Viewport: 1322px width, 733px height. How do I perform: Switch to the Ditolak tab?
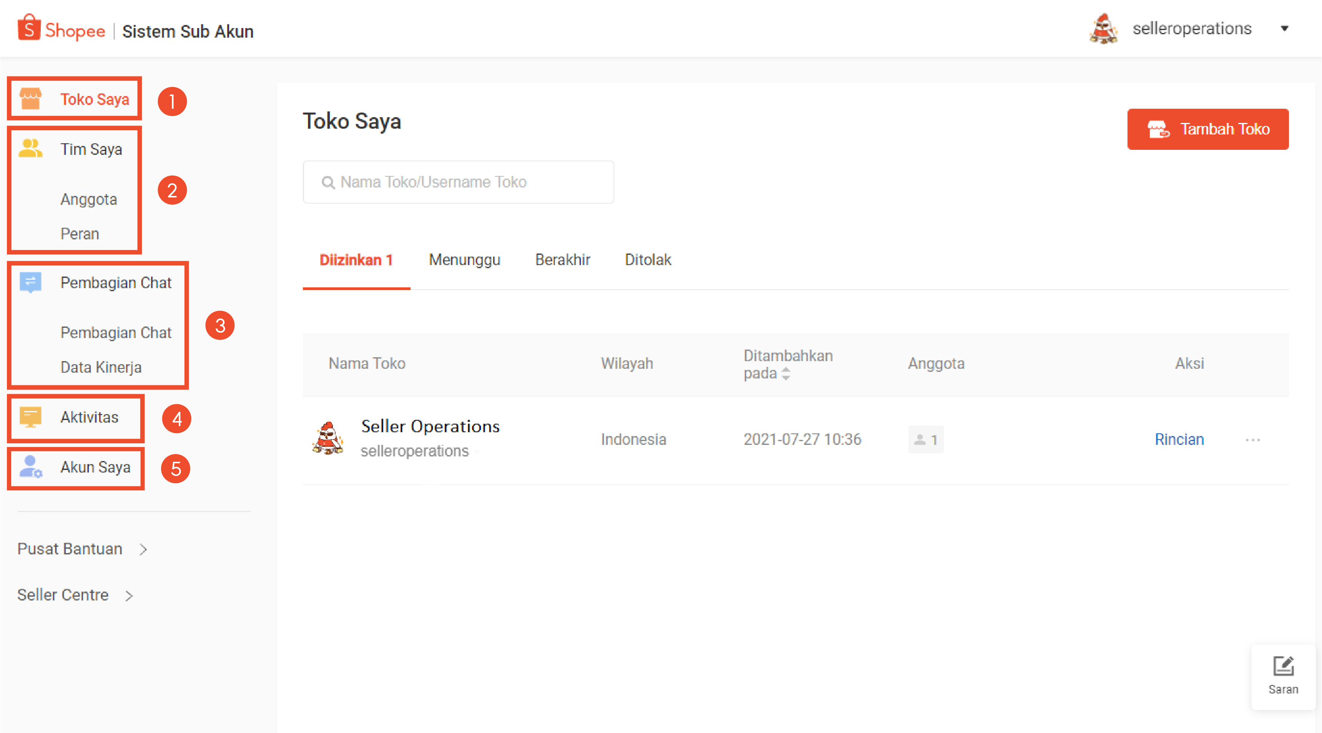[x=648, y=260]
